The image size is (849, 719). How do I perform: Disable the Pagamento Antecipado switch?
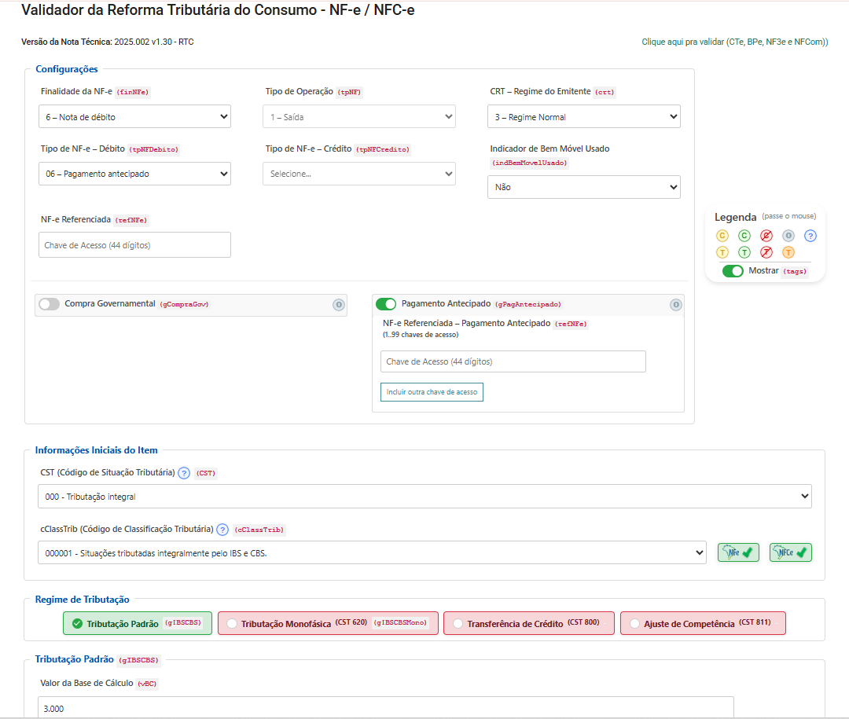click(386, 304)
